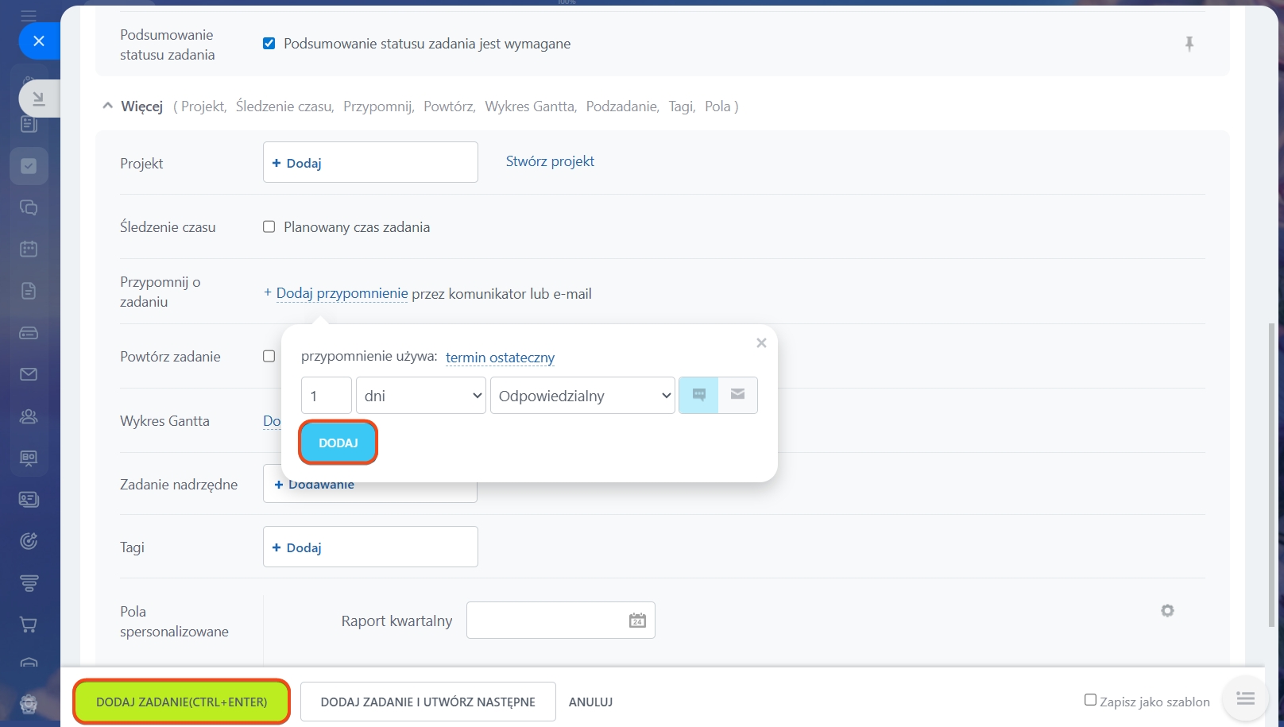Click the ANULUJ link

coord(590,702)
